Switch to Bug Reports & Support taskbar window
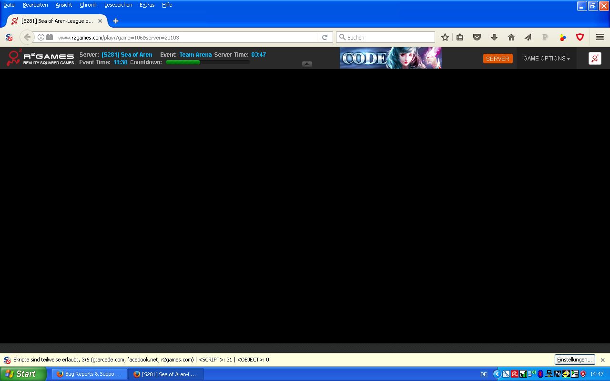The image size is (610, 381). 89,374
